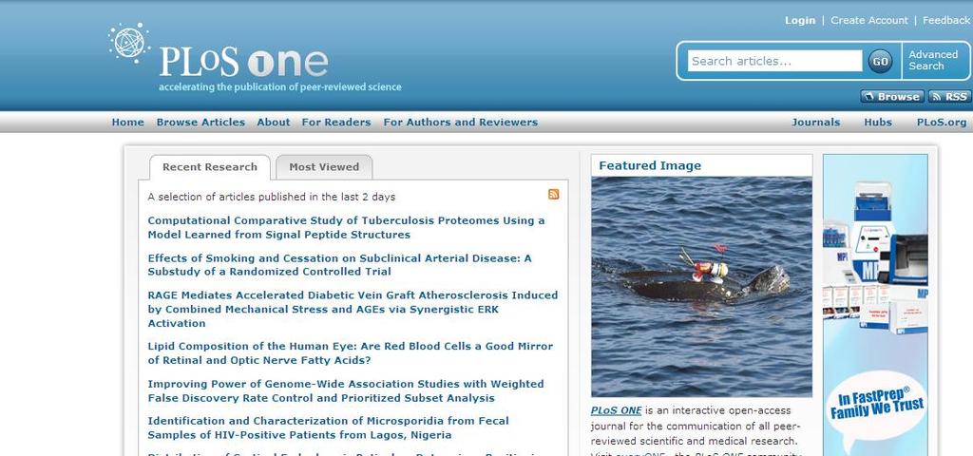973x456 pixels.
Task: Select the Recent Research tab
Action: pos(210,167)
